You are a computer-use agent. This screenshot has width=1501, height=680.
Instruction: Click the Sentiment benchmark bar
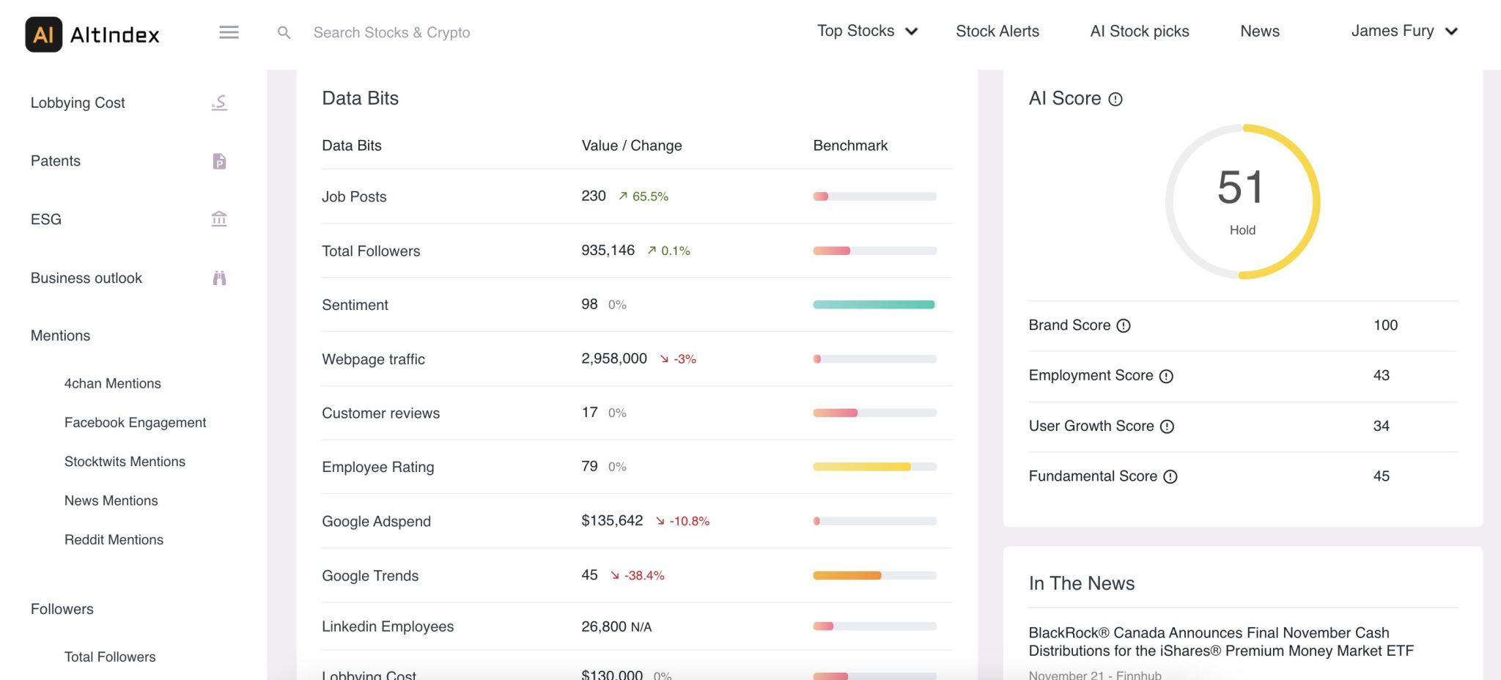tap(874, 305)
